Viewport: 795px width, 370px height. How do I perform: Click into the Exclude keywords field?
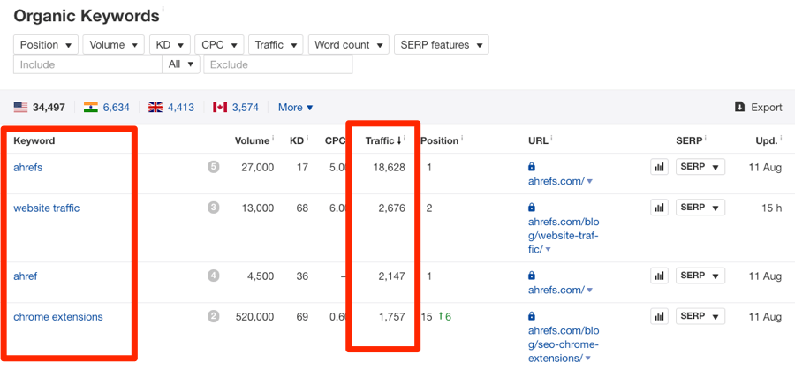click(277, 64)
